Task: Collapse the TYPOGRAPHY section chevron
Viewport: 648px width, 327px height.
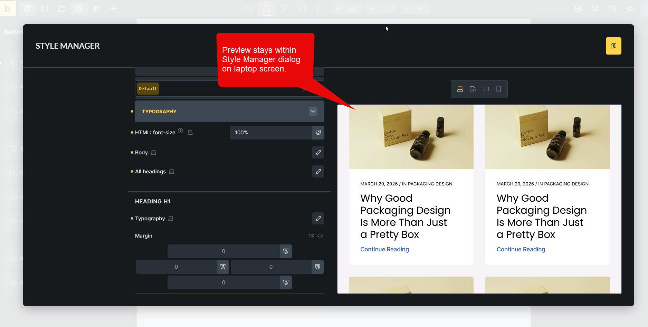Action: tap(313, 112)
